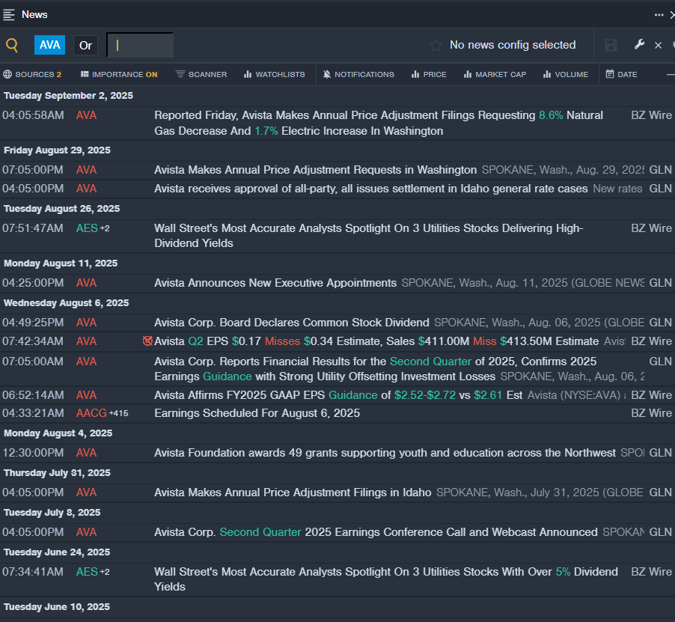Click into the ticker search input field
675x622 pixels.
coord(141,45)
